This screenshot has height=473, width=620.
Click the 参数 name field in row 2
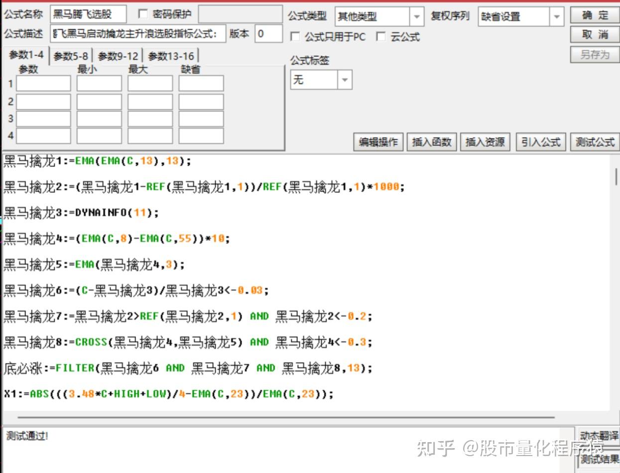click(x=44, y=102)
